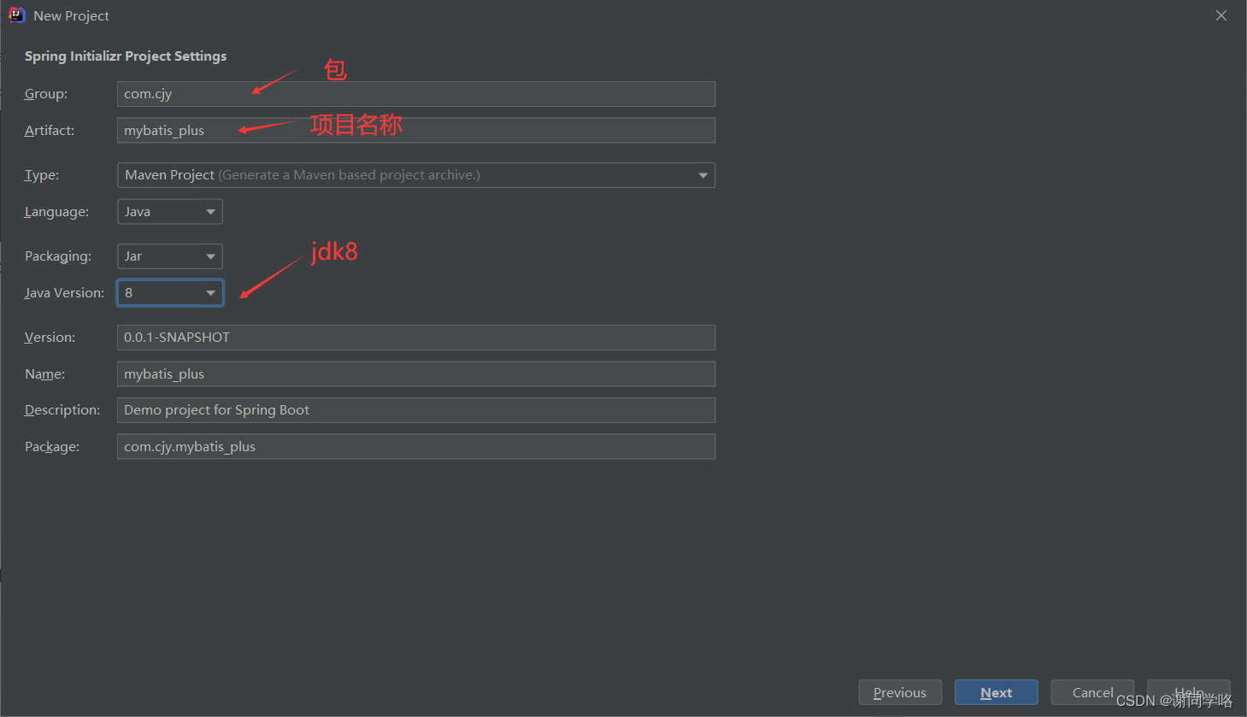Click the Name field containing mybatis_plus
Viewport: 1247px width, 717px height.
pyautogui.click(x=415, y=374)
